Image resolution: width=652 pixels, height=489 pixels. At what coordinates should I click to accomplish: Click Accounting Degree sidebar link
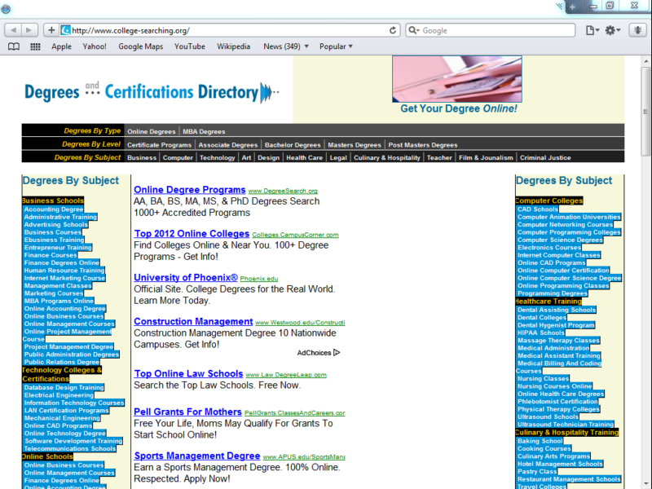54,209
